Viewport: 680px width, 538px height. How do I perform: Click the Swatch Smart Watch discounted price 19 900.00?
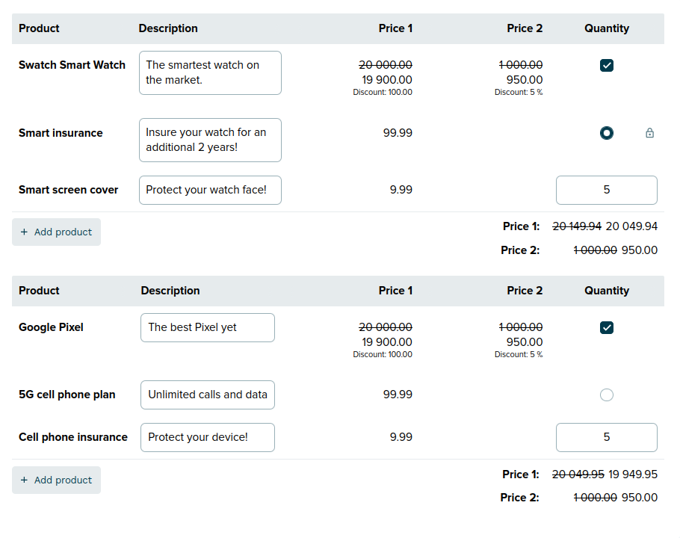tap(386, 80)
